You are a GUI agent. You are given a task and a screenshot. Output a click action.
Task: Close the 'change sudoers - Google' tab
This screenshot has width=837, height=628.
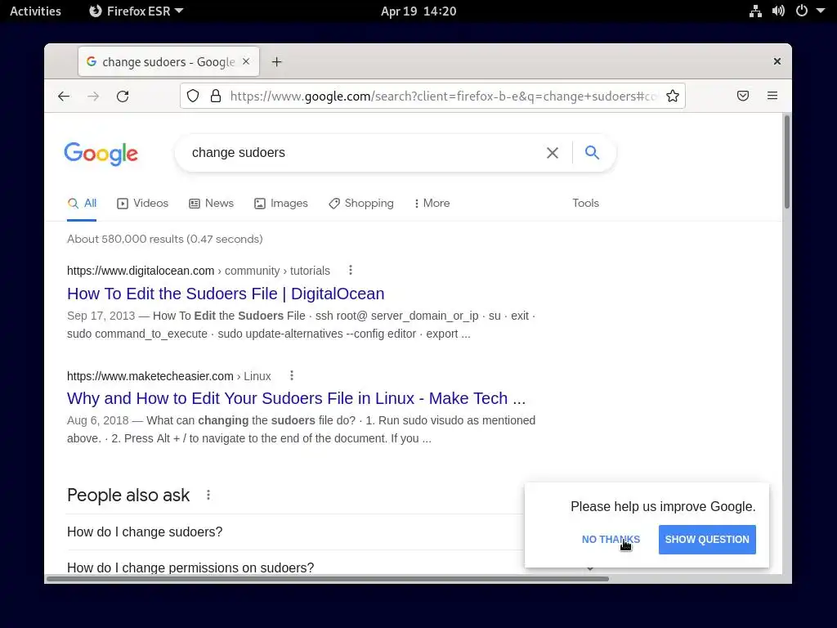coord(246,61)
